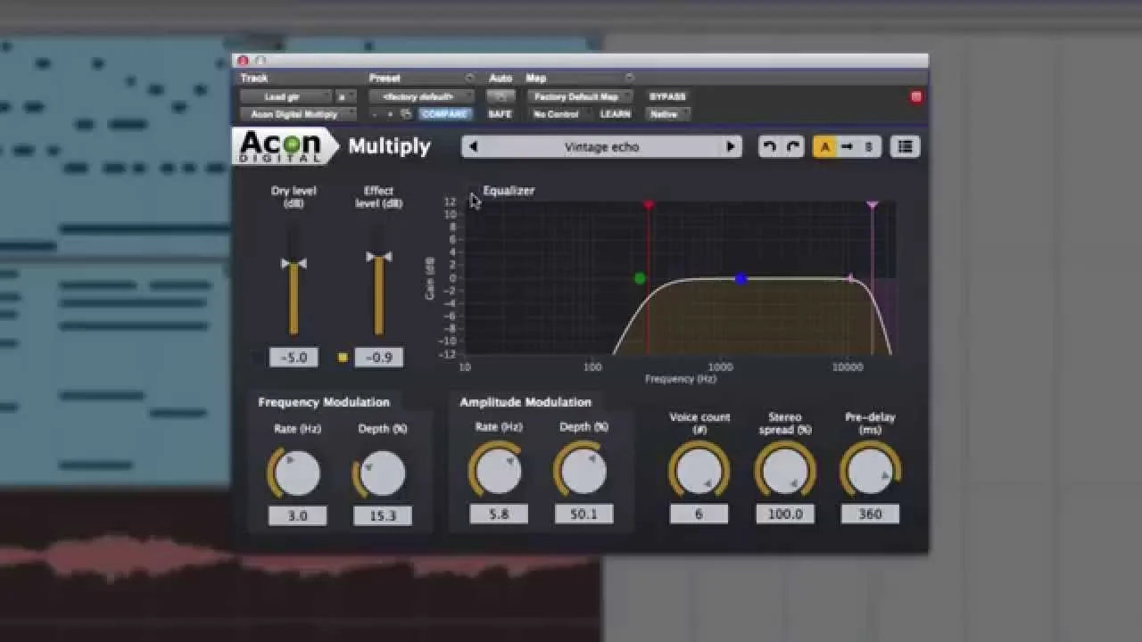Switch to setting B comparison state
The width and height of the screenshot is (1142, 642).
pos(870,146)
